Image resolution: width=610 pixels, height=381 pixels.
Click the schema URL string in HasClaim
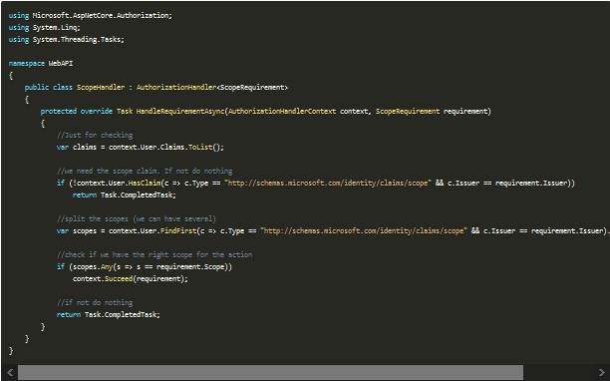(328, 183)
